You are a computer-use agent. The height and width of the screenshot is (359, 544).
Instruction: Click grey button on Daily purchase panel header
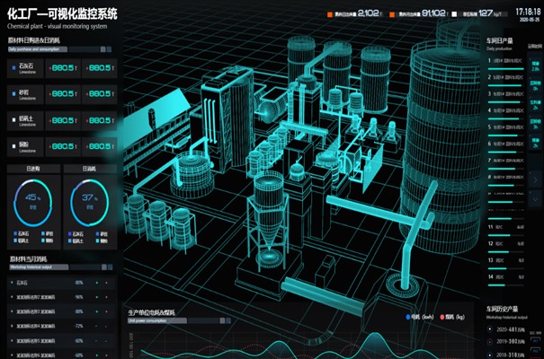pos(103,49)
